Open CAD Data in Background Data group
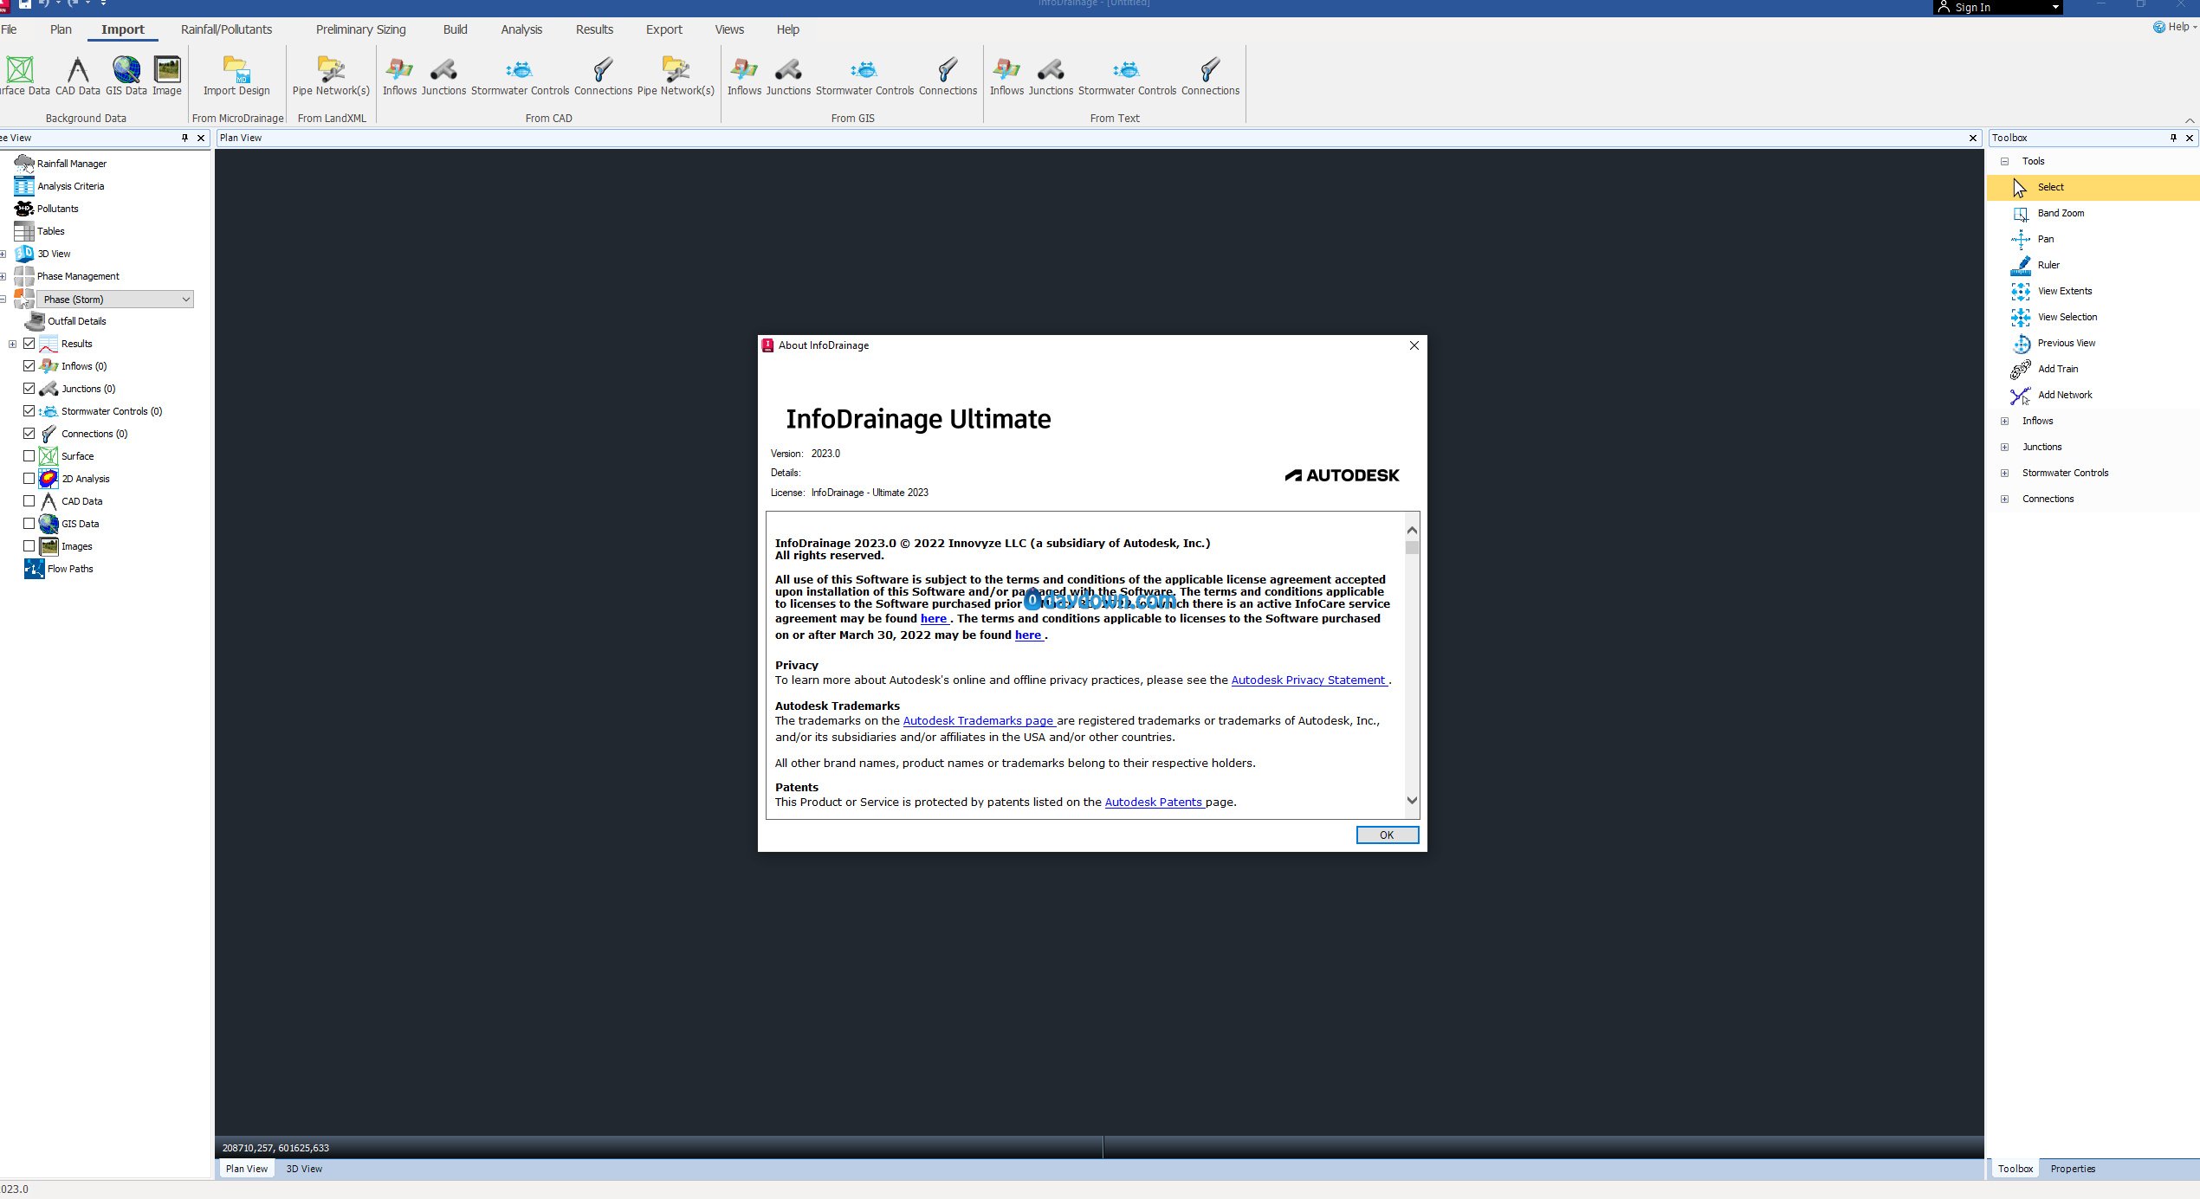 (x=78, y=75)
